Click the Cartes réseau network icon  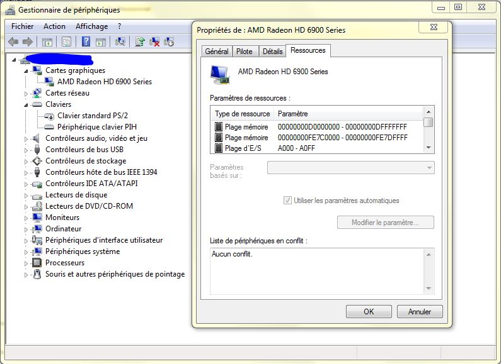[37, 93]
